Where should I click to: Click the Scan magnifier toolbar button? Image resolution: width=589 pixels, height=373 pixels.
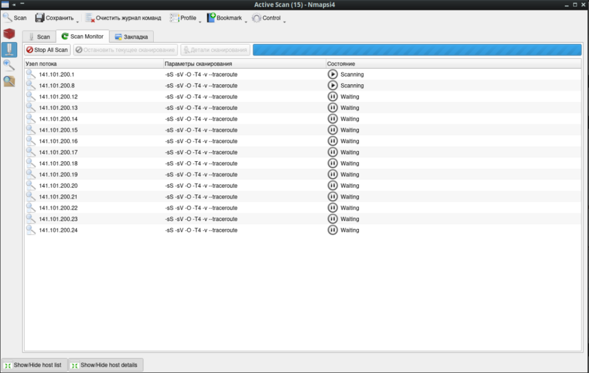click(x=15, y=18)
